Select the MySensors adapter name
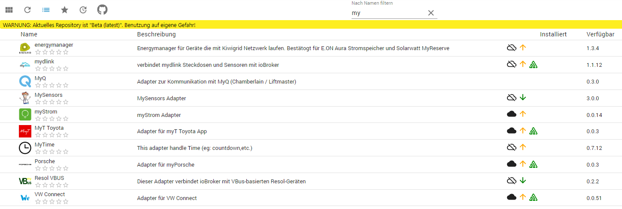 point(49,95)
